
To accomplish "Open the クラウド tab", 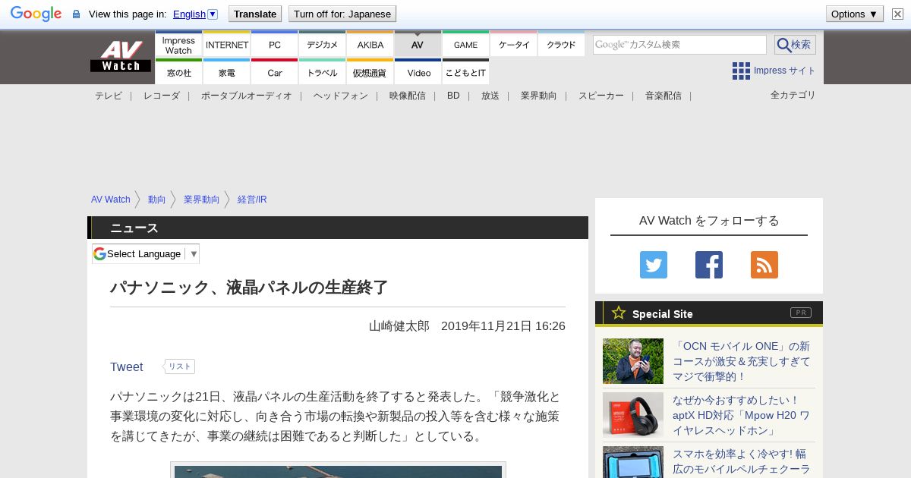I will tap(562, 44).
